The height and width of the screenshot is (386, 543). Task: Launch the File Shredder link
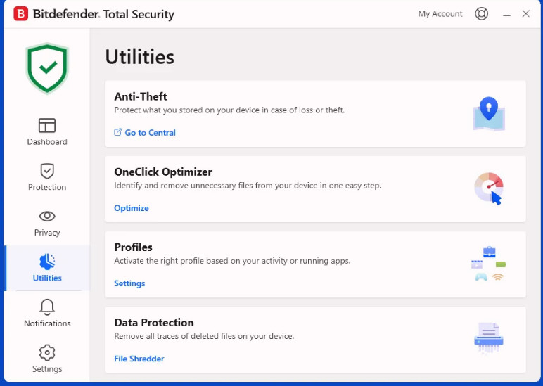click(x=139, y=359)
